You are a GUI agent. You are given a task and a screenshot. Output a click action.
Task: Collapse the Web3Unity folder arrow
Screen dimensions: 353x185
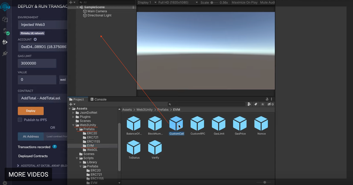(x=73, y=125)
